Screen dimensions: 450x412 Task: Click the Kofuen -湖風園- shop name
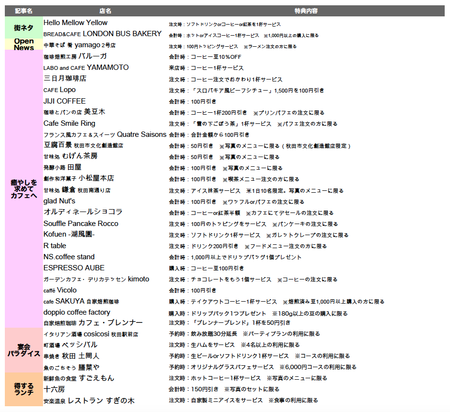click(69, 234)
